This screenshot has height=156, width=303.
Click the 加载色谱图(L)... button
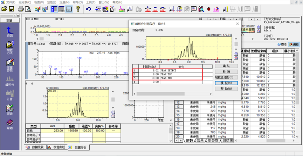point(226,77)
